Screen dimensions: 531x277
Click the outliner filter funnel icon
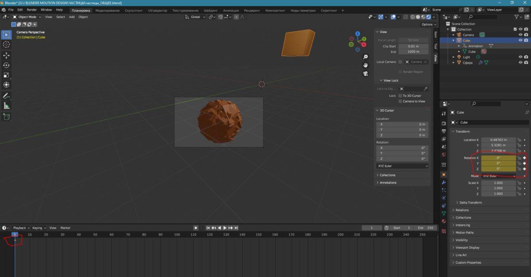(x=517, y=17)
